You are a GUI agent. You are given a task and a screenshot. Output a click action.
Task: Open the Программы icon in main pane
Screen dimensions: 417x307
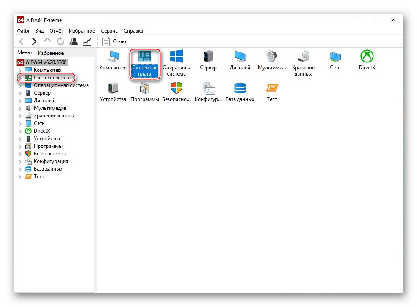pos(145,92)
